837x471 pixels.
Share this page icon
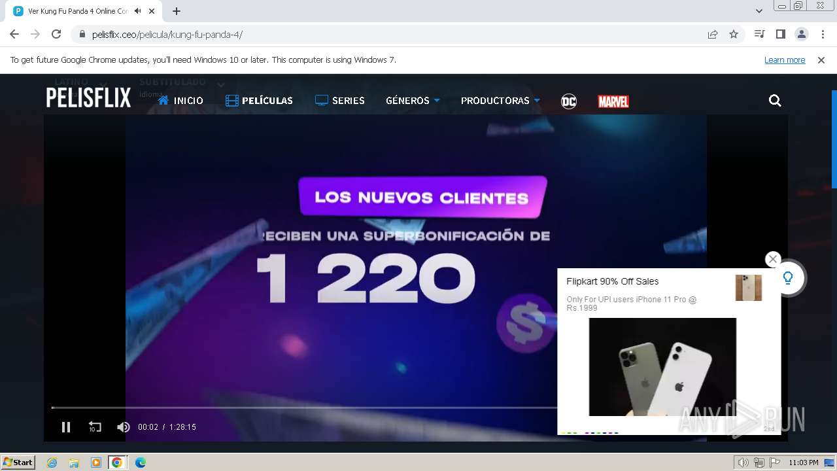713,34
